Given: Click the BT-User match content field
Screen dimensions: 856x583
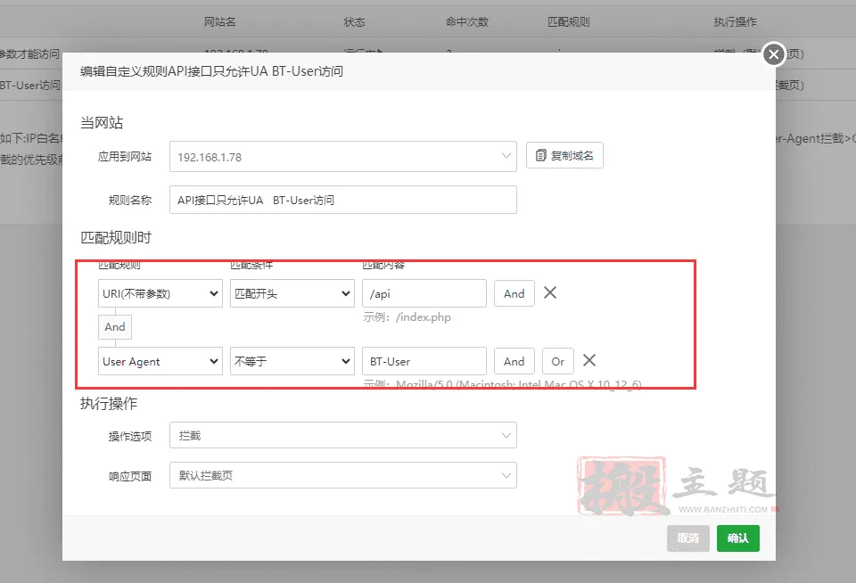Looking at the screenshot, I should [424, 361].
